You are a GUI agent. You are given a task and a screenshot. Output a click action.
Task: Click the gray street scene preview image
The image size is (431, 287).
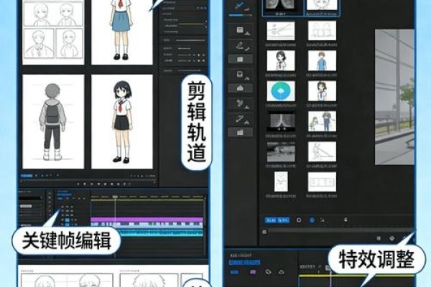(x=394, y=97)
